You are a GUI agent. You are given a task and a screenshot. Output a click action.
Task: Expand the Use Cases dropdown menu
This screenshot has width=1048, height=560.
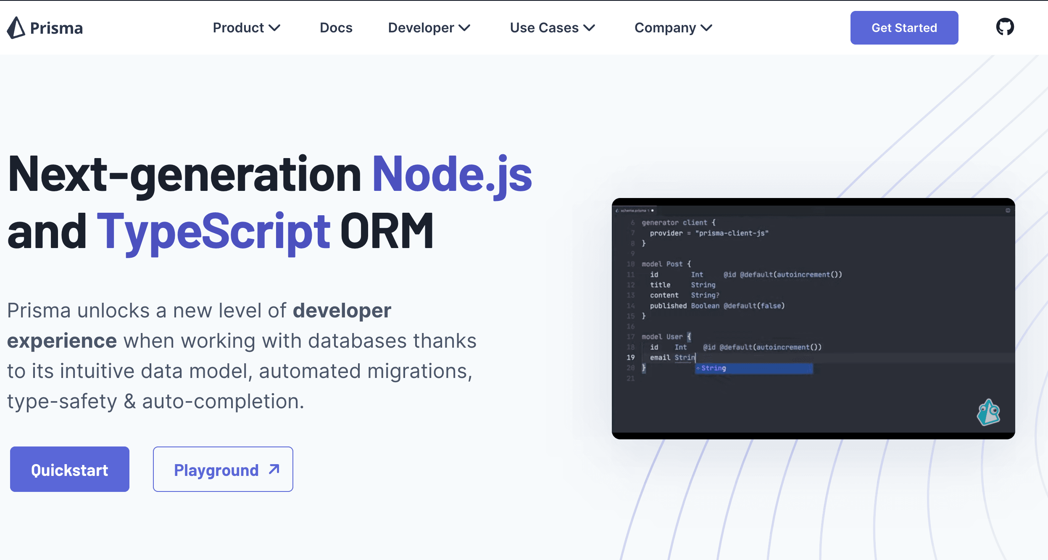click(553, 28)
